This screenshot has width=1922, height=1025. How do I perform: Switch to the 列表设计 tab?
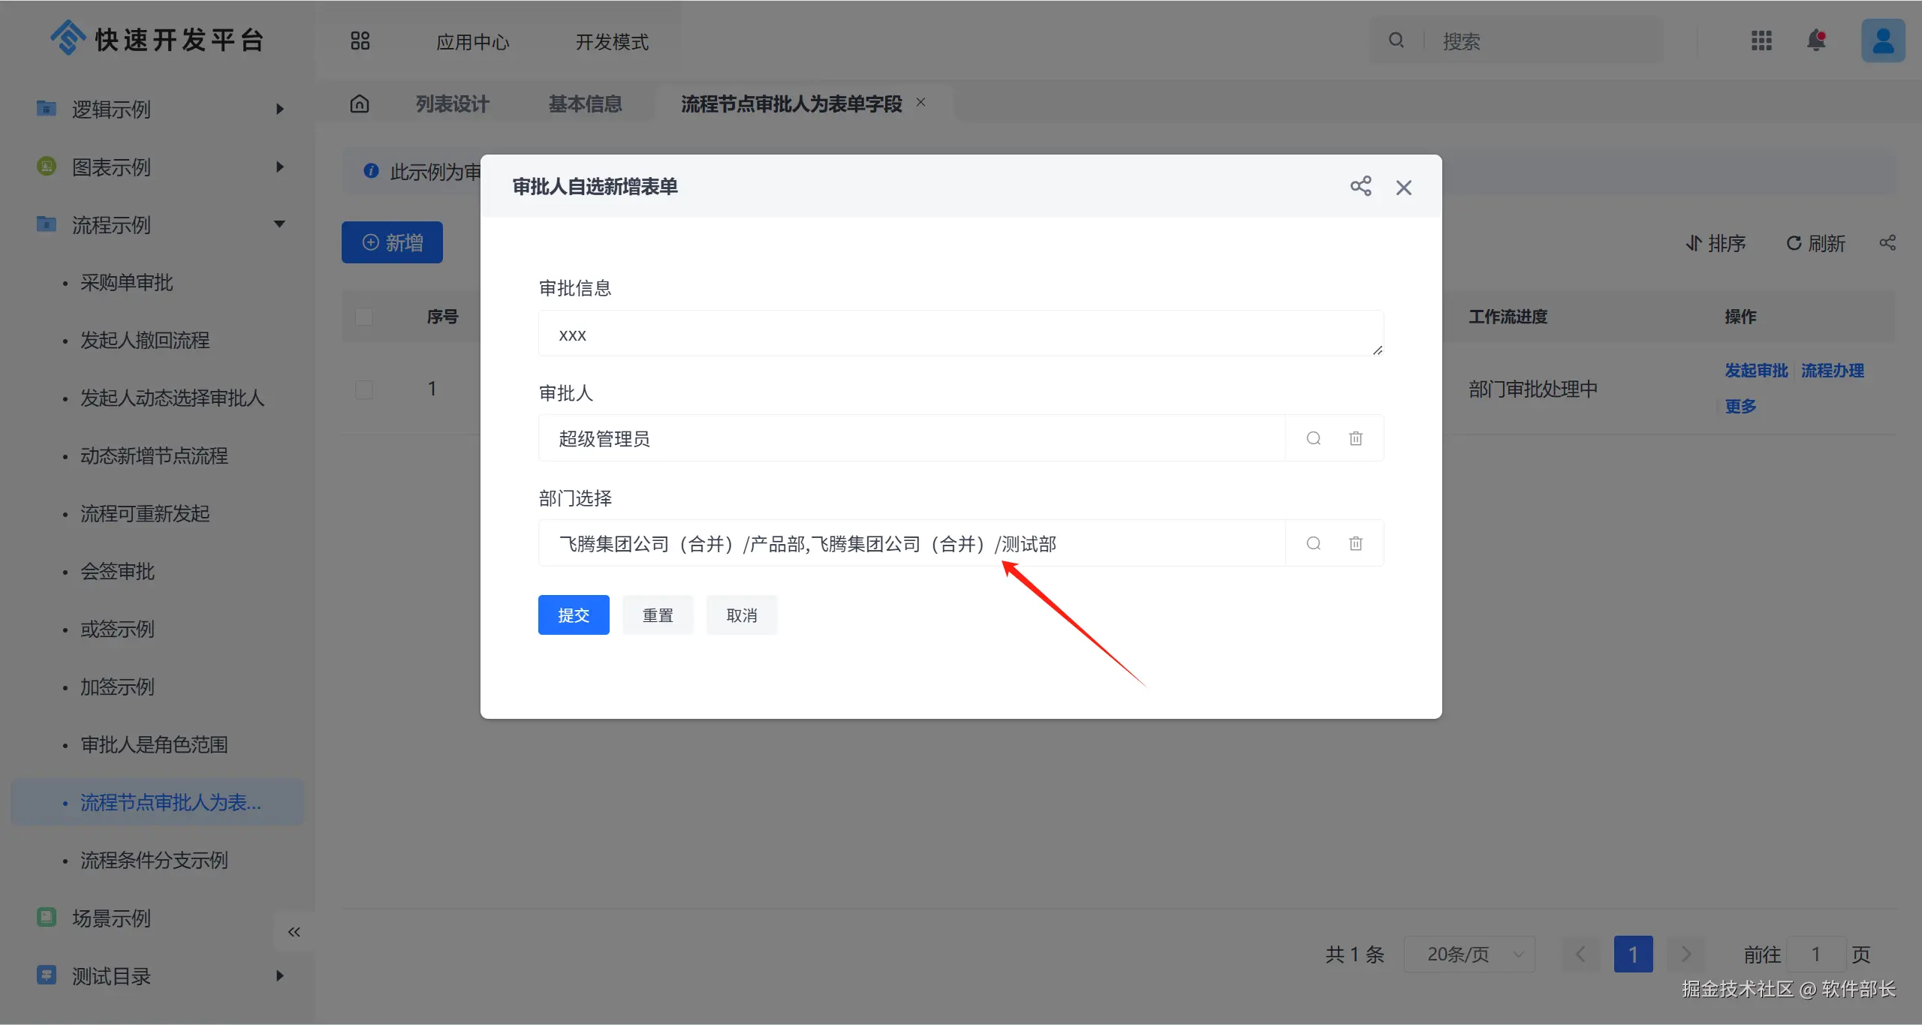pos(453,104)
